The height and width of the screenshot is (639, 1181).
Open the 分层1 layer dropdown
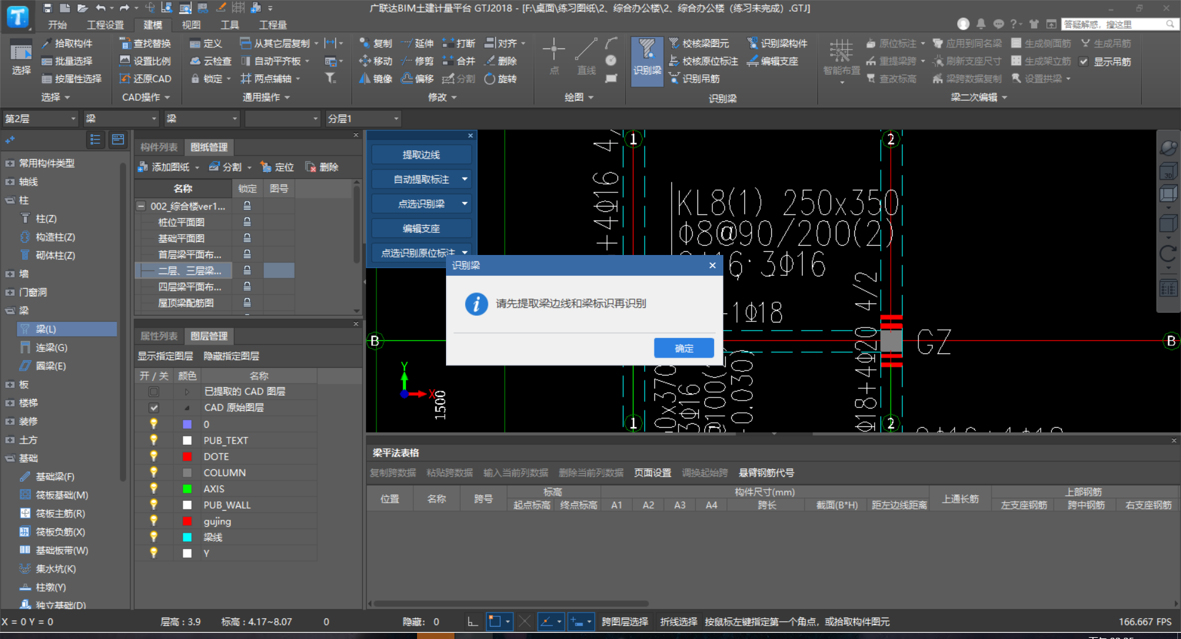364,119
